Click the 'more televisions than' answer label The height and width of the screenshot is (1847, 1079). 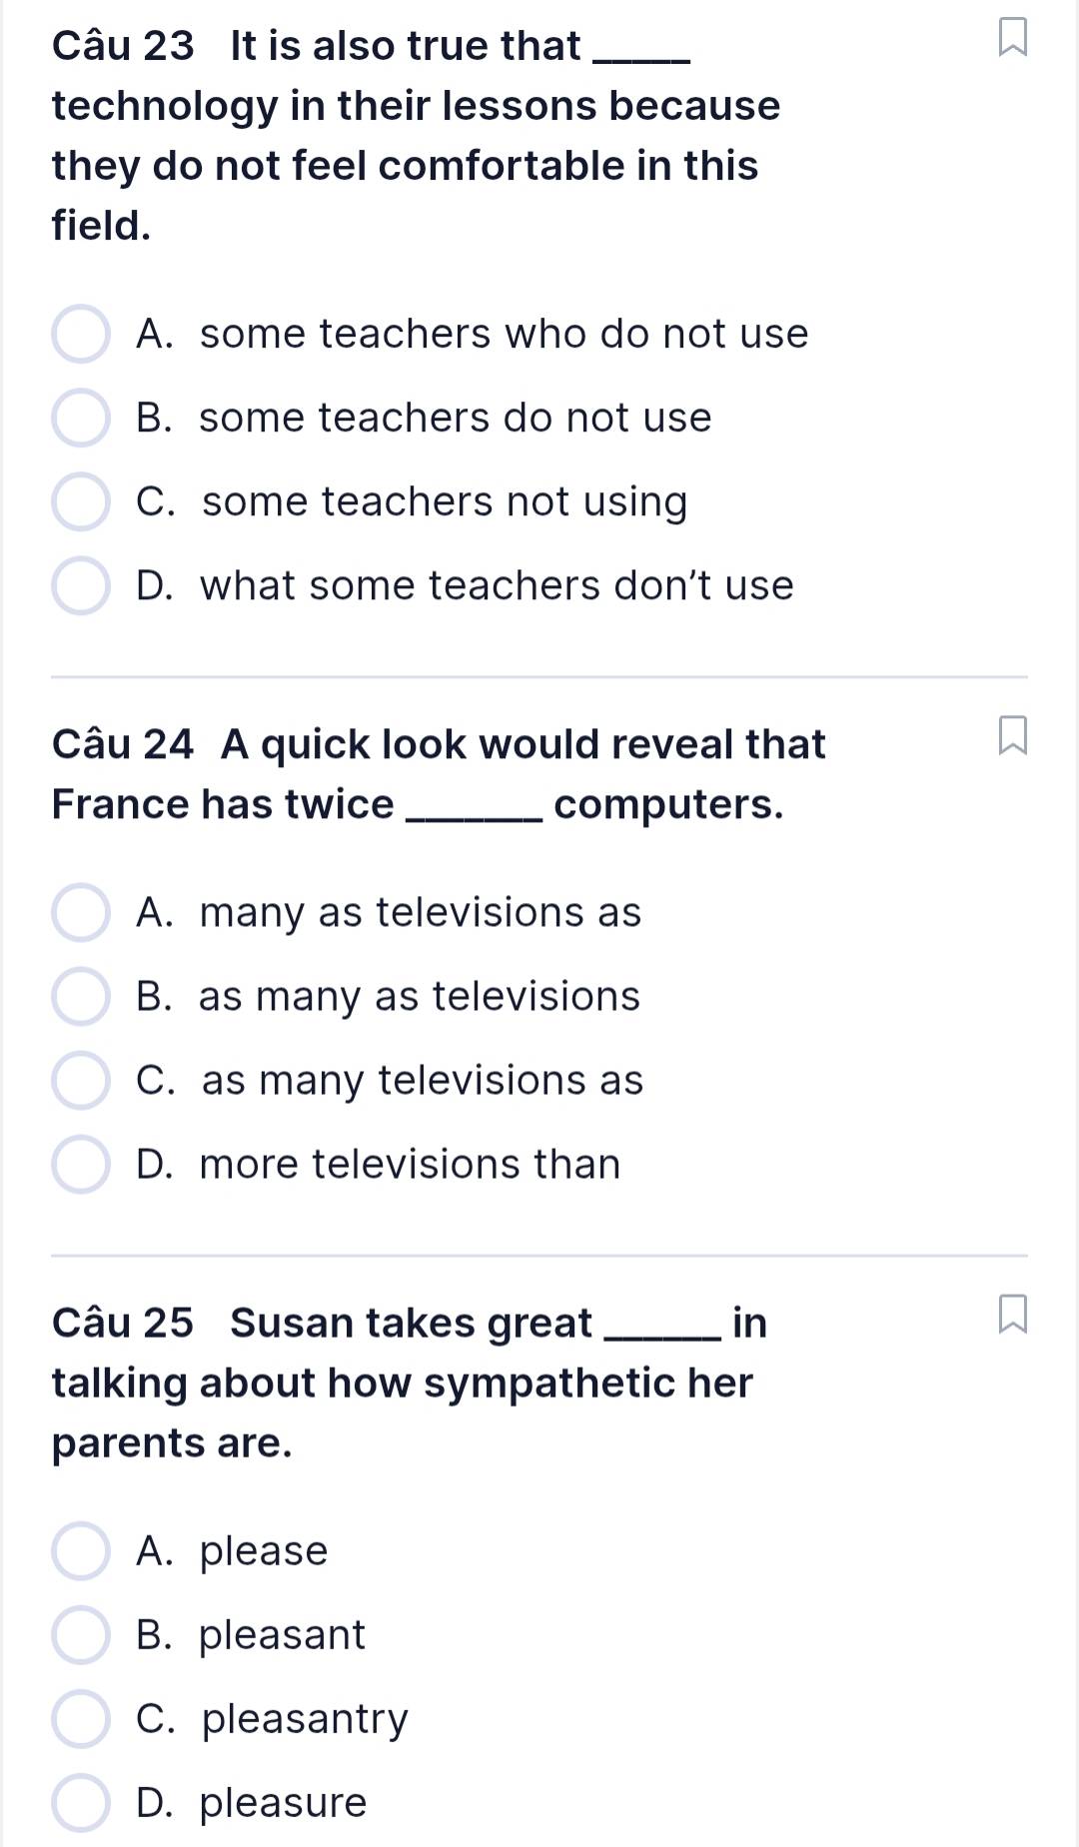tap(410, 1165)
